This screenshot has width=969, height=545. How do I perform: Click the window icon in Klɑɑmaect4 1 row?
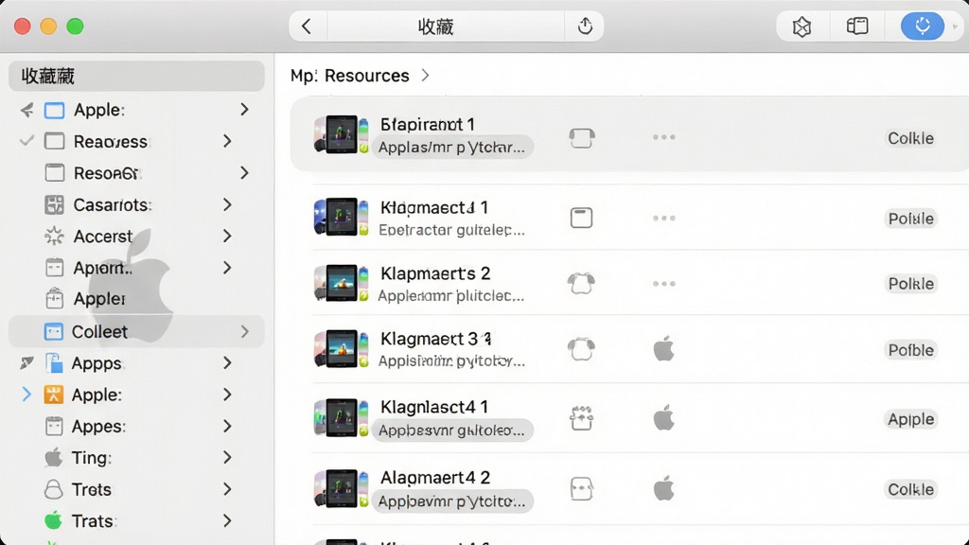(582, 218)
